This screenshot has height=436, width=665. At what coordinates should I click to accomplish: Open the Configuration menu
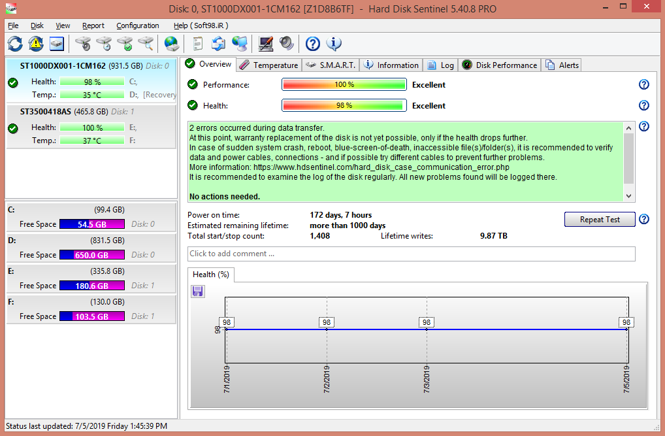click(137, 25)
